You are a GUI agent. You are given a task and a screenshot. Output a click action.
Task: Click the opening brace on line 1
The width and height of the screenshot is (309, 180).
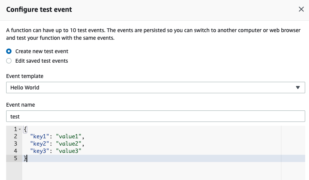25,129
